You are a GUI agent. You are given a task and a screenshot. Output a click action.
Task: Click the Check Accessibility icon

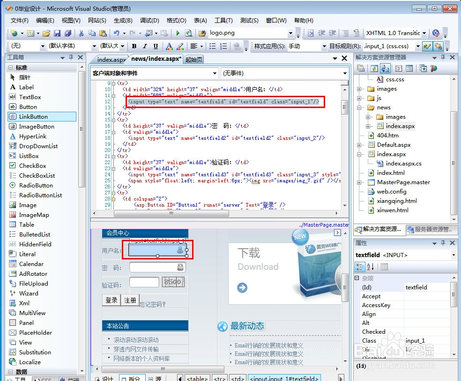coord(436,33)
